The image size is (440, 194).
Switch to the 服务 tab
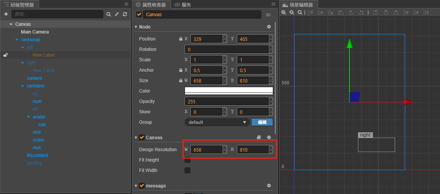[x=183, y=5]
